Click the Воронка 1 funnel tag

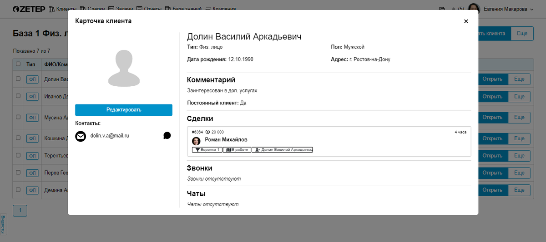pos(206,149)
